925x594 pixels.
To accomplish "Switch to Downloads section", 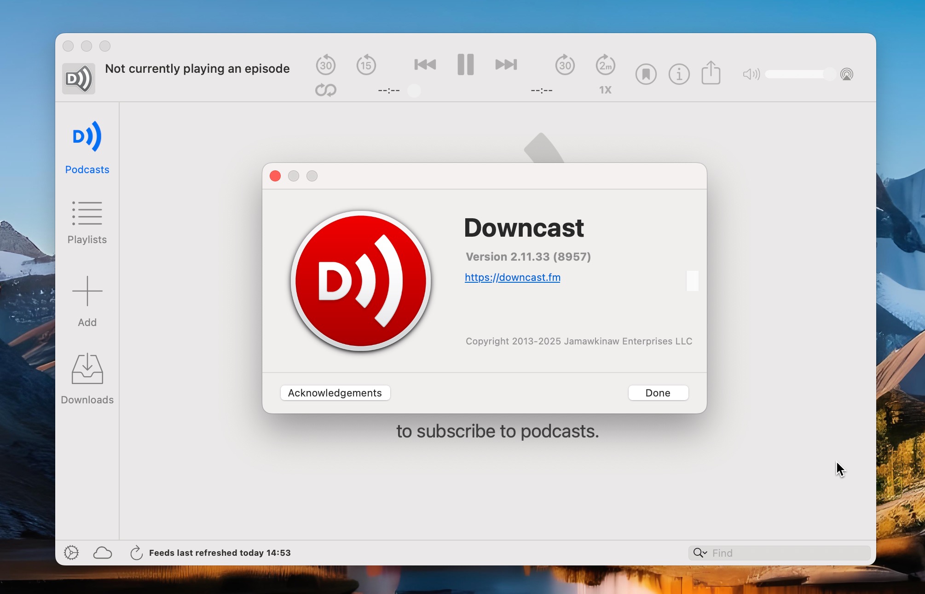I will pos(87,379).
